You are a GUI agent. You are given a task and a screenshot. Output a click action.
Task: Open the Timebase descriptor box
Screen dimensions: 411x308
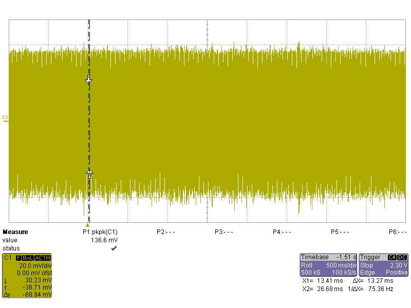pyautogui.click(x=328, y=265)
